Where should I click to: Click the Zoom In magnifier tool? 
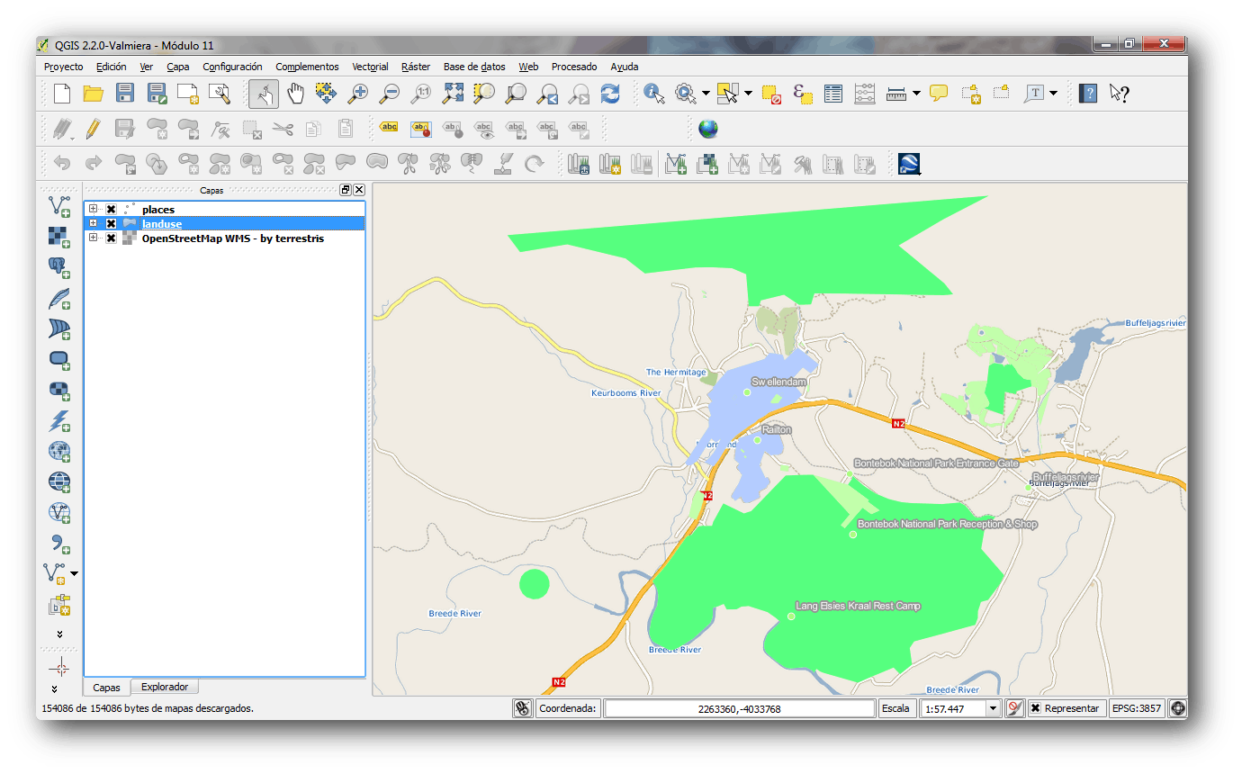point(358,93)
